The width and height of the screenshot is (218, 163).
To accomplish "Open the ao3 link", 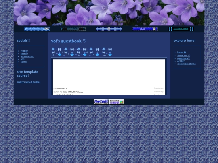I will pos(22,59).
